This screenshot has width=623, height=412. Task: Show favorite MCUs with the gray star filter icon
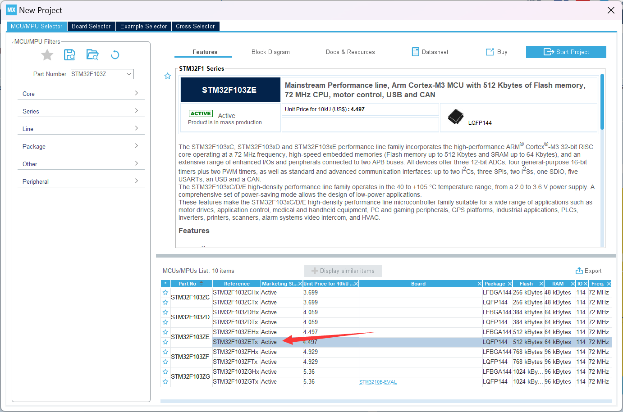47,55
